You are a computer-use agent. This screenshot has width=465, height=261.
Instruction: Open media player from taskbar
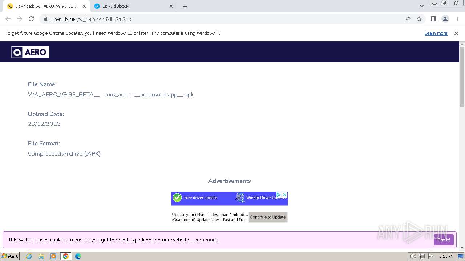[x=53, y=256]
